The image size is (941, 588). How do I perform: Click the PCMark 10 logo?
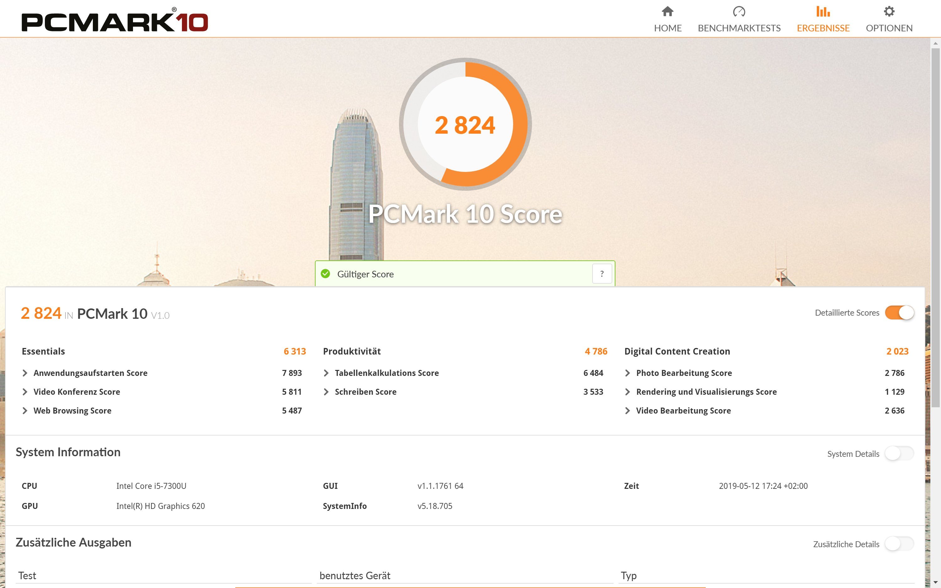[x=115, y=20]
